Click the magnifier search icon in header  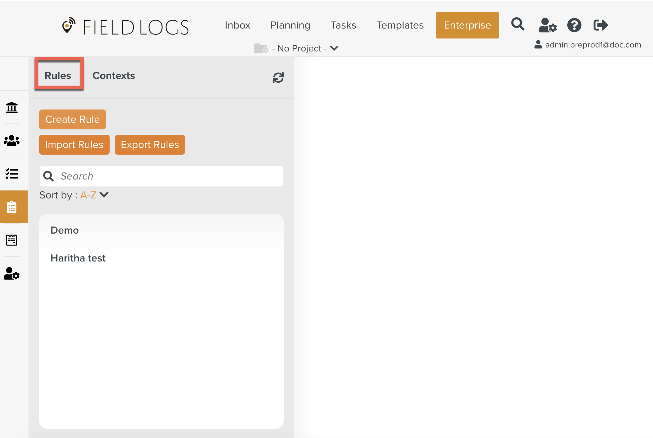pyautogui.click(x=517, y=25)
